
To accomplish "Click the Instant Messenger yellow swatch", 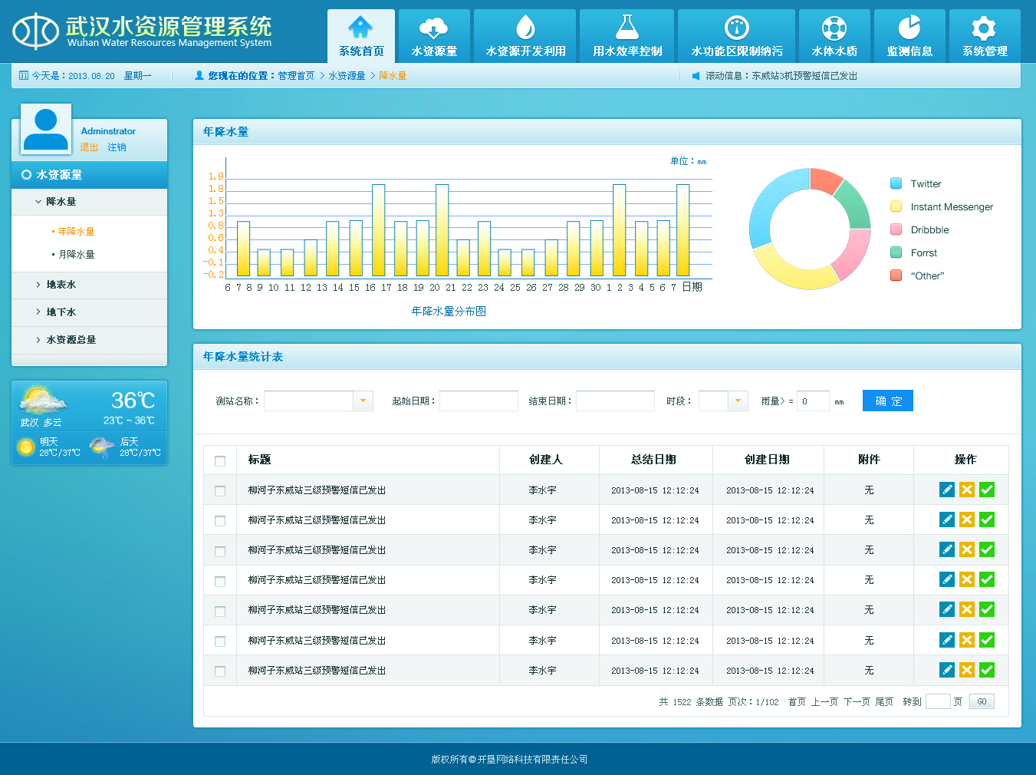I will pos(896,206).
